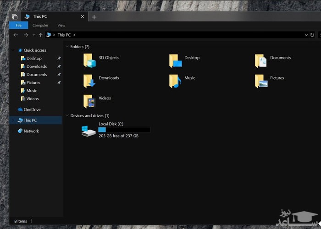Screen dimensions: 321x229
Task: Open the address bar history dropdown
Action: 306,35
